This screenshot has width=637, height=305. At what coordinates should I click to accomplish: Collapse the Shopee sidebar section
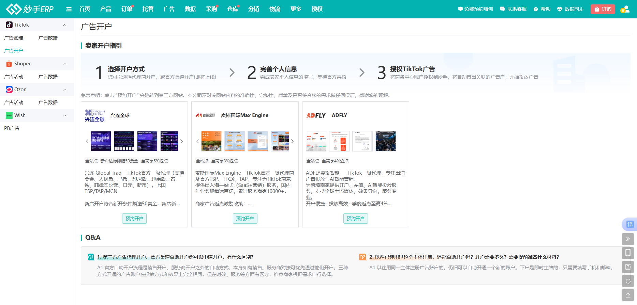tap(64, 64)
